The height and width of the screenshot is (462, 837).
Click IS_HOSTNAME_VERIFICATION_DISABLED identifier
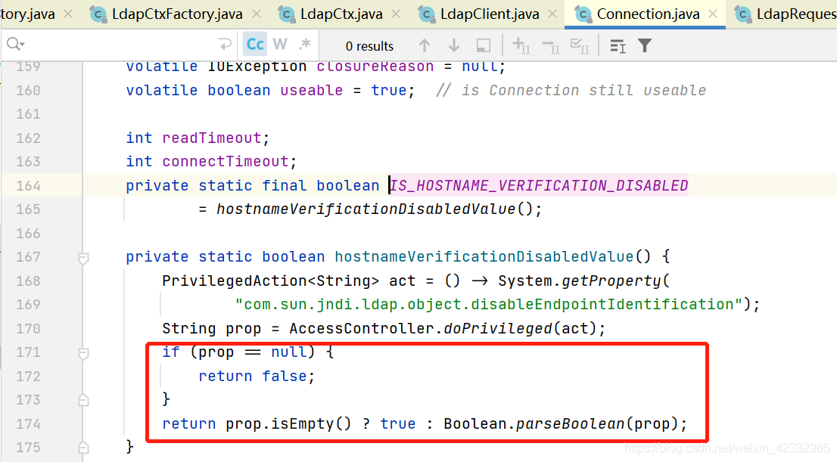539,185
